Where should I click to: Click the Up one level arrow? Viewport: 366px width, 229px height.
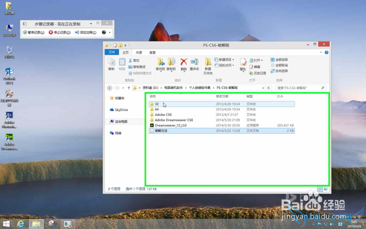pyautogui.click(x=128, y=88)
